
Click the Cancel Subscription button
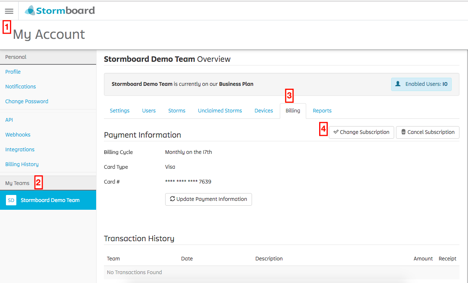tap(428, 132)
